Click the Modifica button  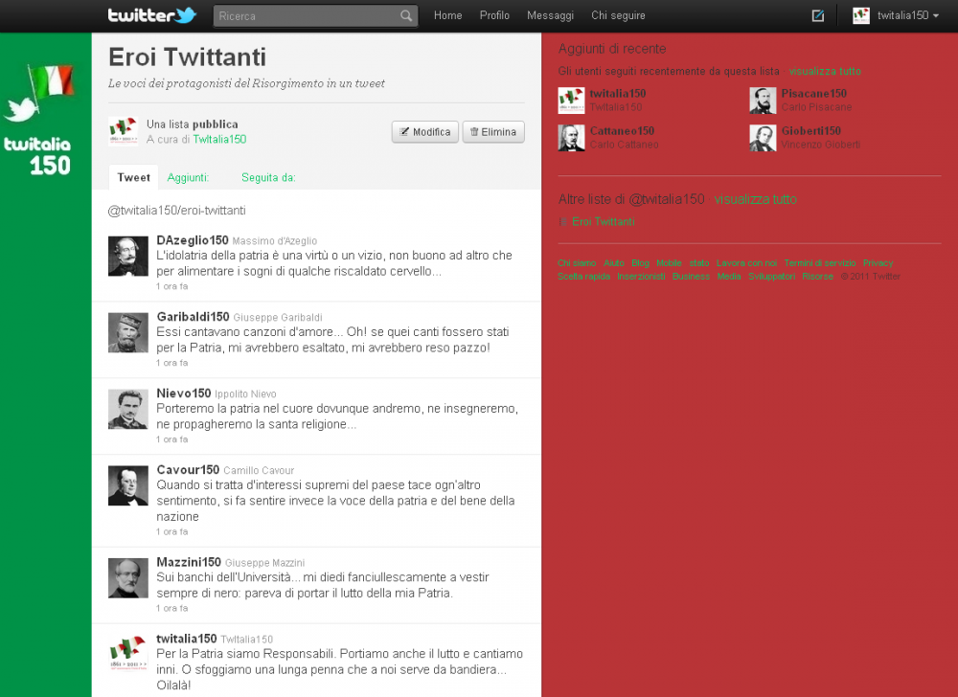(425, 132)
